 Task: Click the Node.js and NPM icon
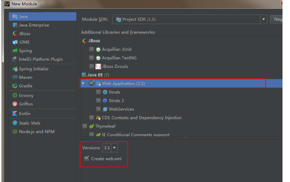click(15, 131)
